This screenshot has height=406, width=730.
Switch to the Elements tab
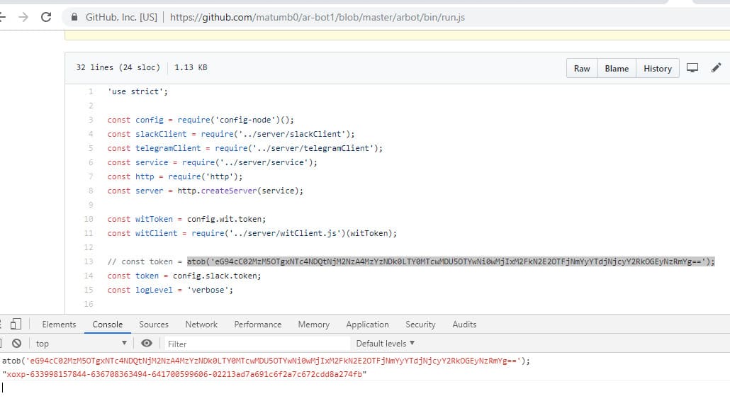(59, 325)
